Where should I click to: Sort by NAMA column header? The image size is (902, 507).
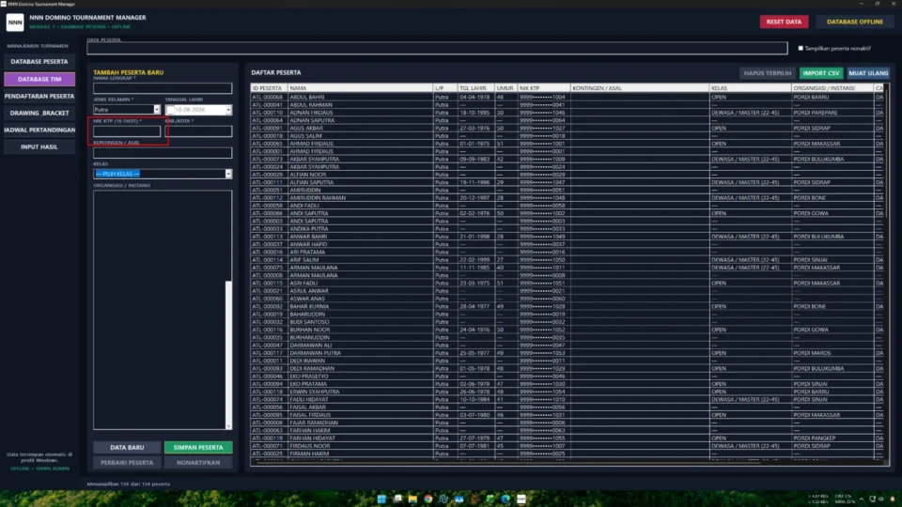[360, 88]
